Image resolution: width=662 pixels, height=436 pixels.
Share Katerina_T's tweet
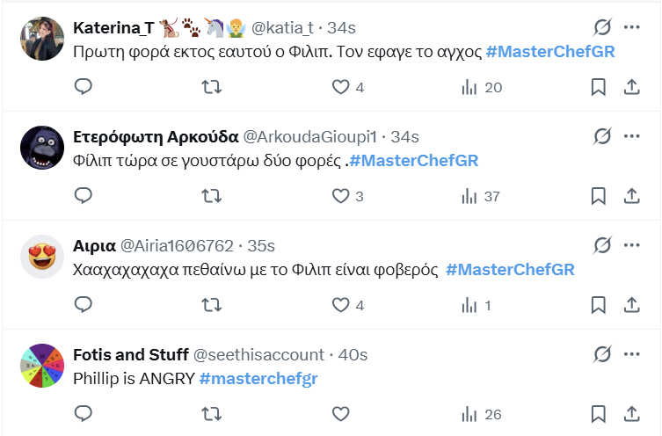click(x=631, y=87)
